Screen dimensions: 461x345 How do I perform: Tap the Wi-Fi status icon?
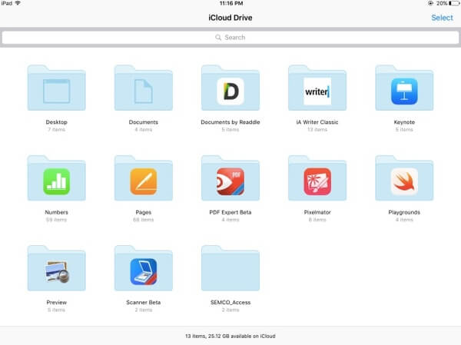pos(18,3)
